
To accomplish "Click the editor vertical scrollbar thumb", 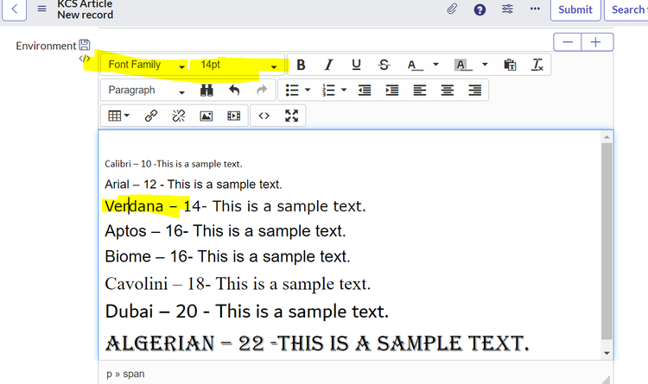I will 607,241.
